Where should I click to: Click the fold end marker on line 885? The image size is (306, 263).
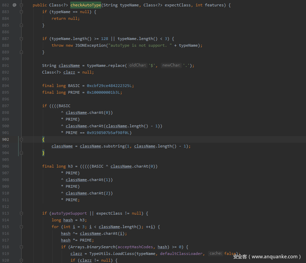[22, 25]
